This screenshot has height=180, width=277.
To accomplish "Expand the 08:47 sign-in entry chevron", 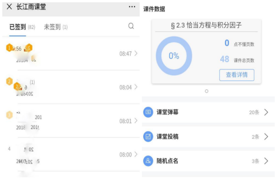I will (x=136, y=53).
